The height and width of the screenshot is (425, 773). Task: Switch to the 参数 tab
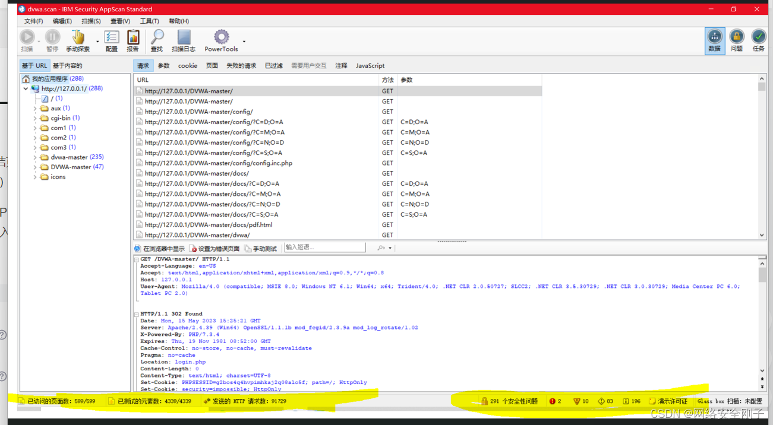pos(163,66)
